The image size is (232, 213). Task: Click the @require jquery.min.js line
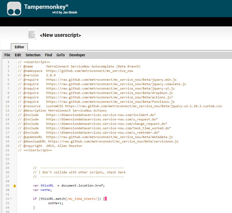(97, 80)
